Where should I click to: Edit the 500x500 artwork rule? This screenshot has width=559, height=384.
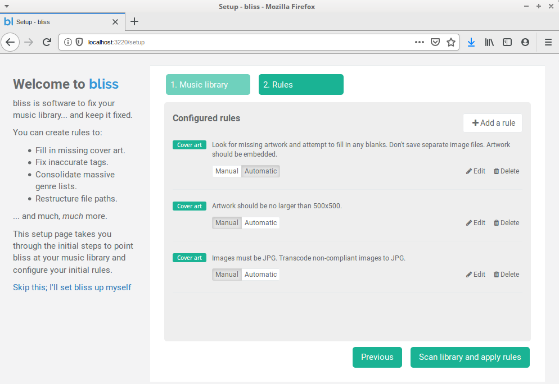[476, 223]
